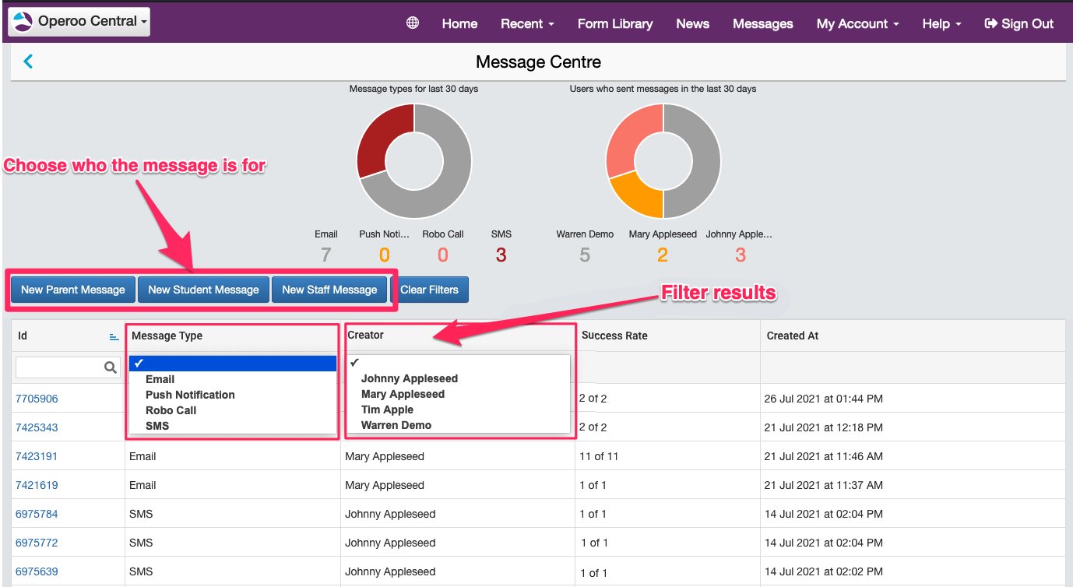Viewport: 1073px width, 587px height.
Task: Click the Id column sort icon
Action: [114, 336]
